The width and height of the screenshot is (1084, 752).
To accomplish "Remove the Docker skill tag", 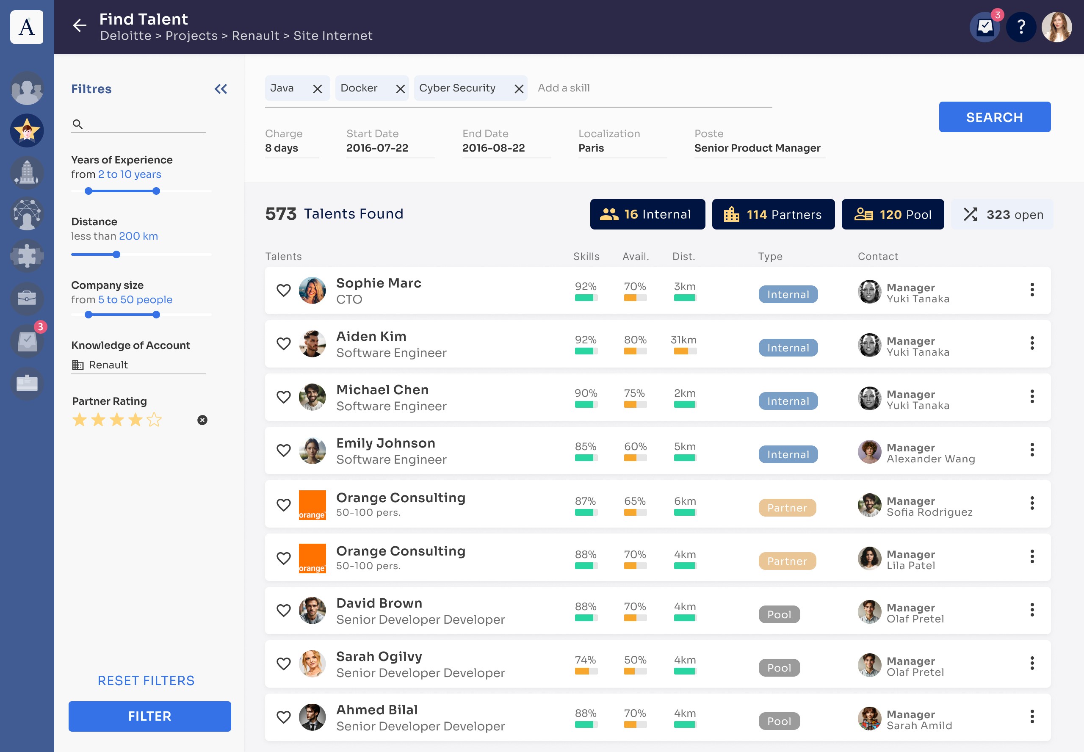I will click(x=401, y=88).
